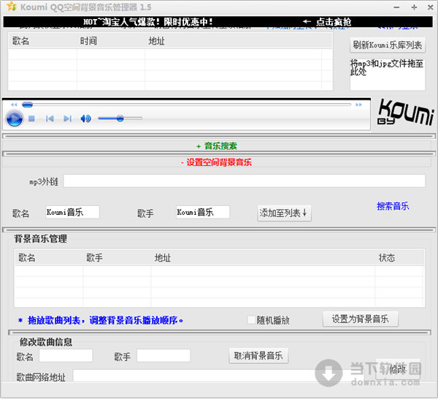Tick the 随机播放 checkbox
This screenshot has height=399, width=438.
click(251, 320)
